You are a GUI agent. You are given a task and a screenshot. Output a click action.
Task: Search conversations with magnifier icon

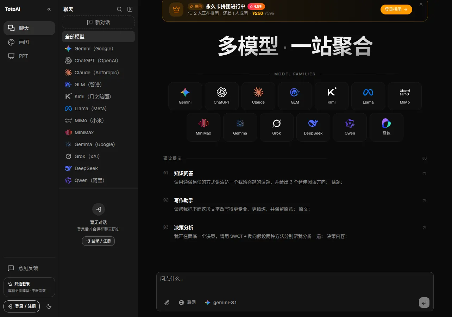click(119, 10)
